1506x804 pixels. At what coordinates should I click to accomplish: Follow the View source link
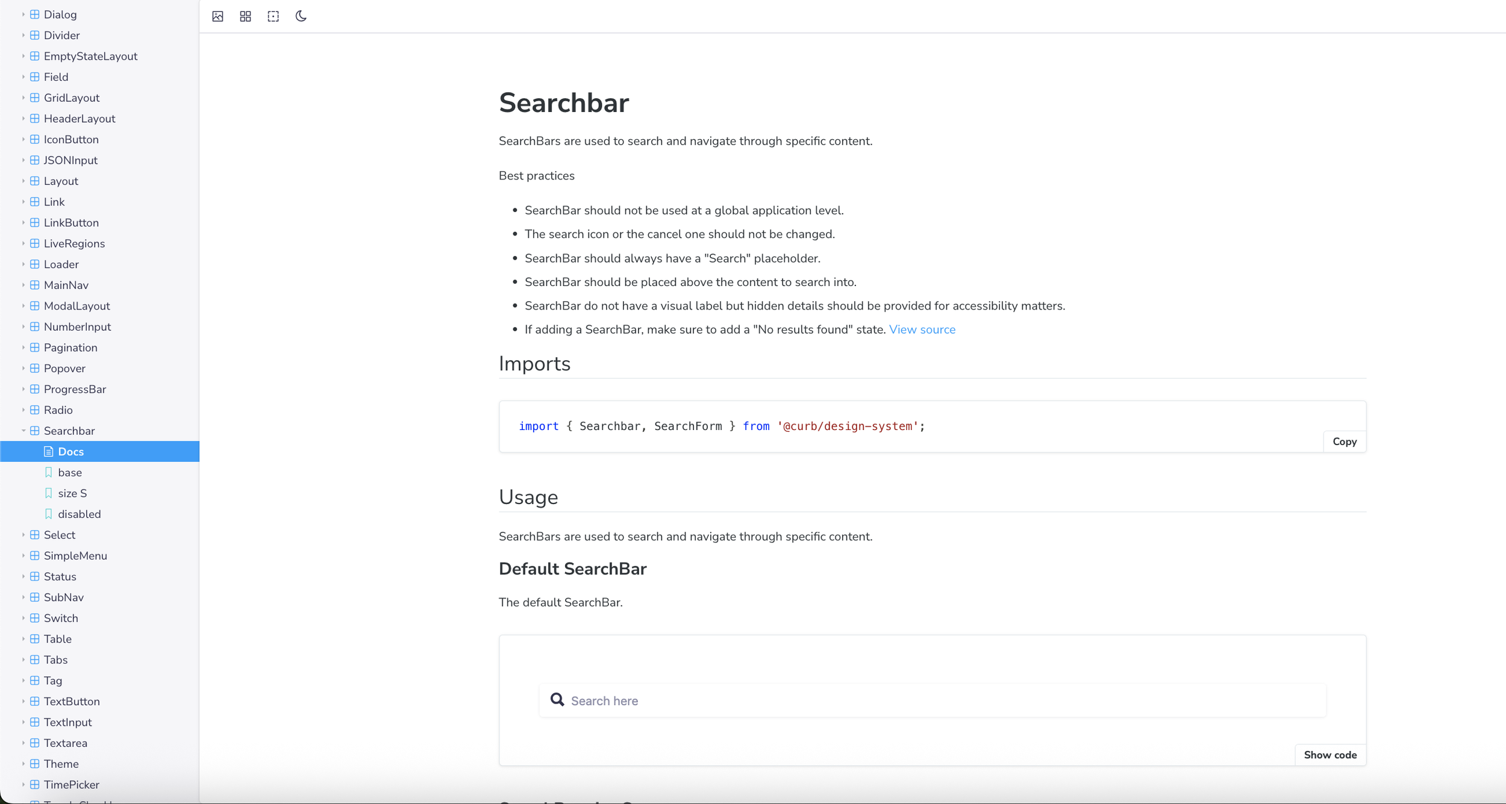click(922, 329)
